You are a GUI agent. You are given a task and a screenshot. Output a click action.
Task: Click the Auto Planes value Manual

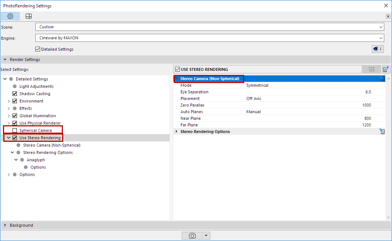[x=253, y=112]
